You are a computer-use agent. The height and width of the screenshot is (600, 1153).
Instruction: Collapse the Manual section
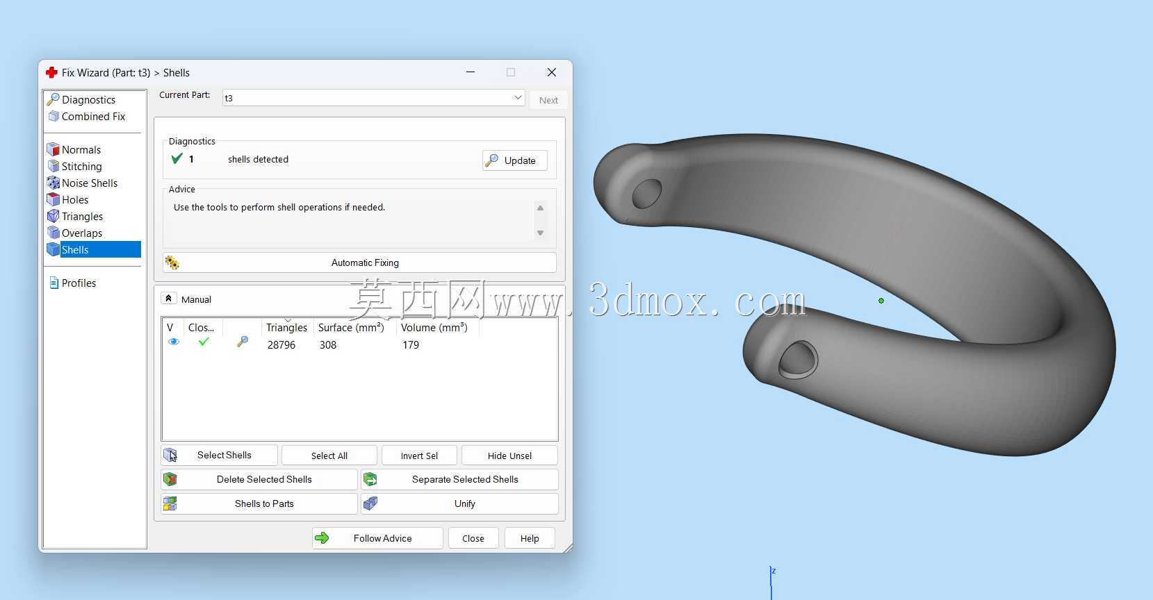[168, 299]
